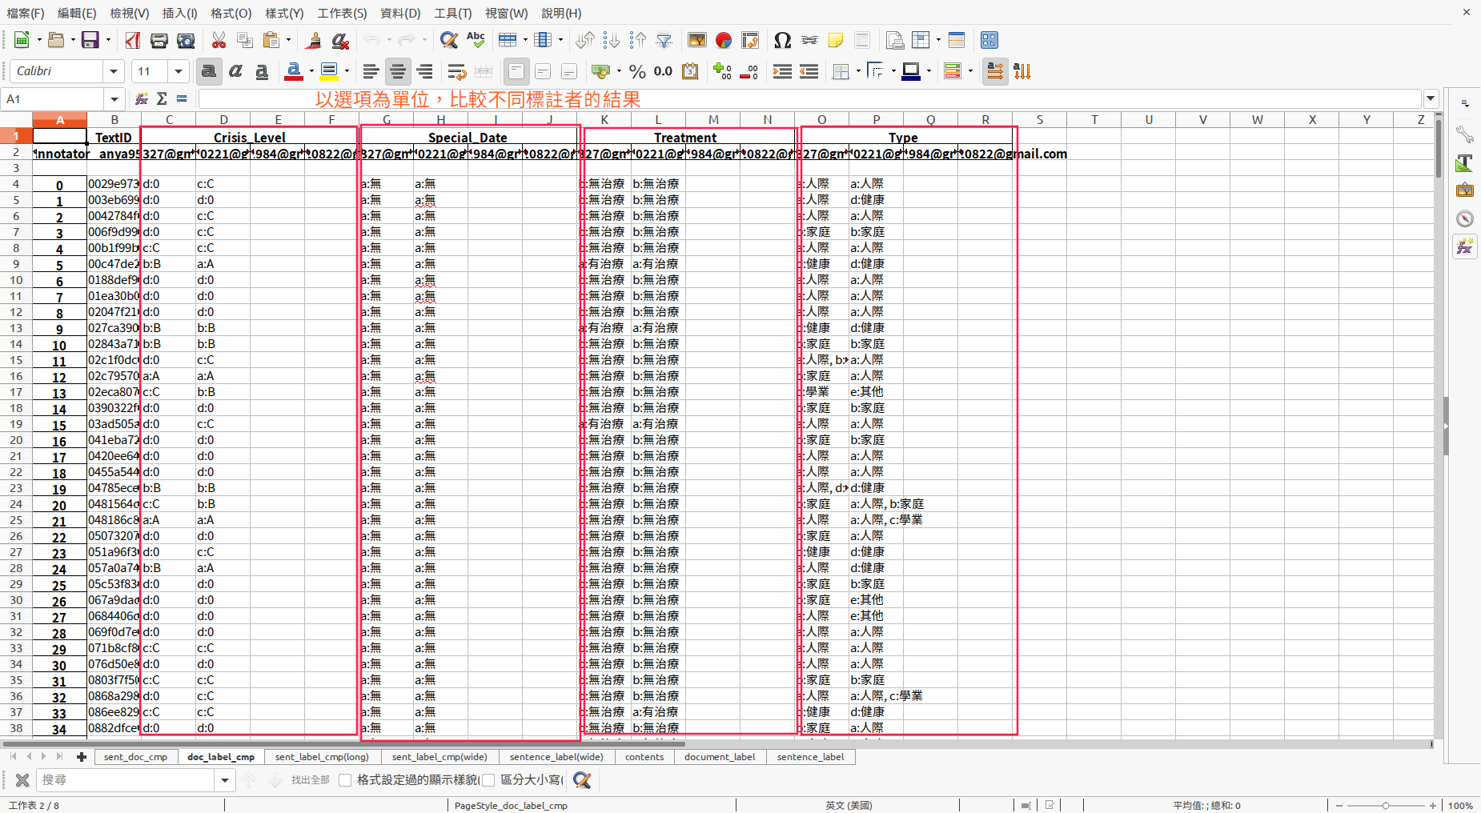
Task: Toggle Italic formatting
Action: coord(235,71)
